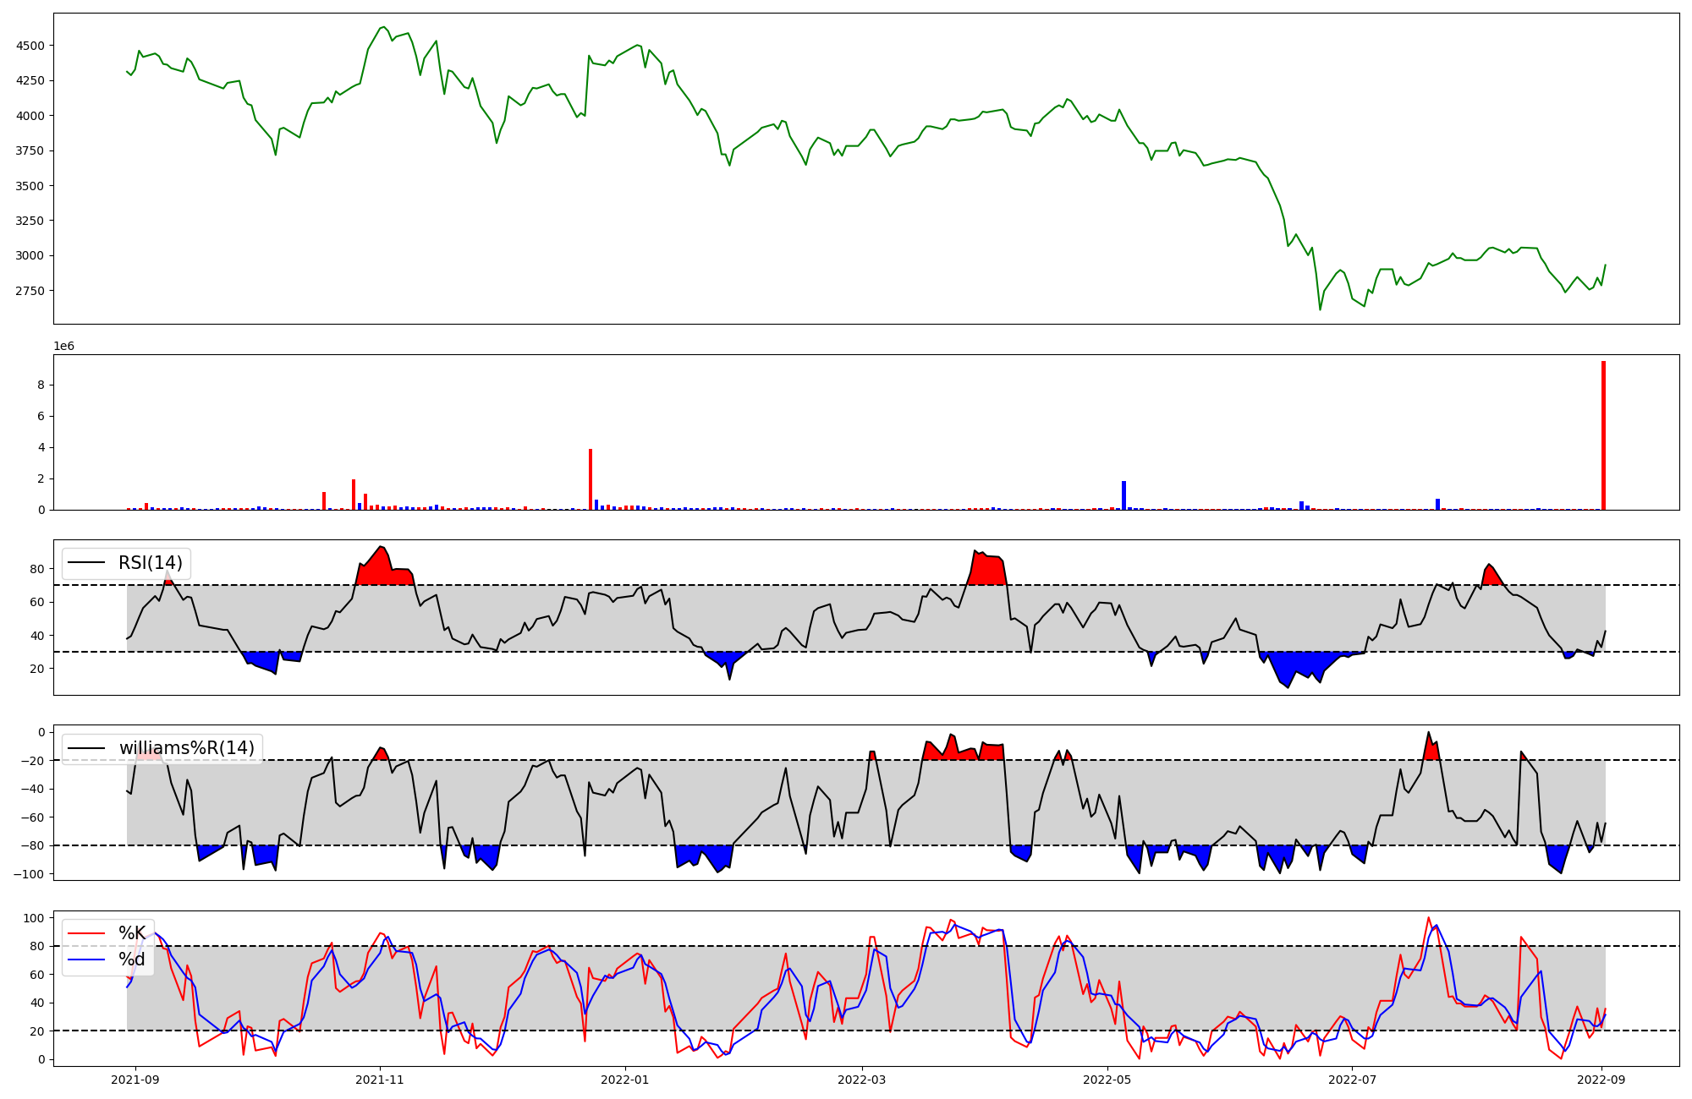This screenshot has height=1099, width=1692.
Task: Click the %K legend entry
Action: click(x=132, y=933)
